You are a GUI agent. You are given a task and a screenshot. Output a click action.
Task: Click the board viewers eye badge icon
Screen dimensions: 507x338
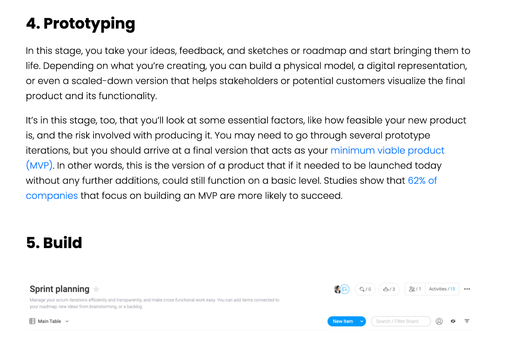click(x=345, y=289)
